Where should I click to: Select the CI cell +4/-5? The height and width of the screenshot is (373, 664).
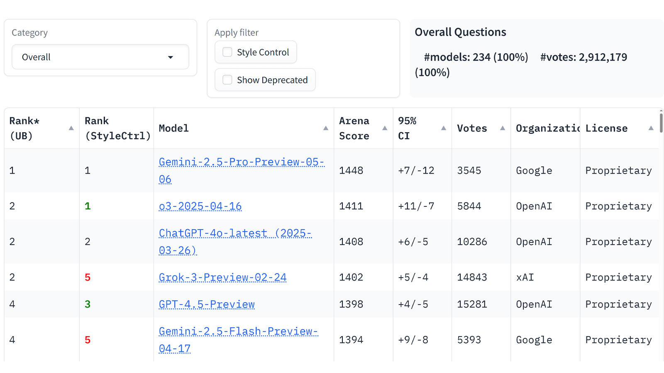[x=413, y=304]
